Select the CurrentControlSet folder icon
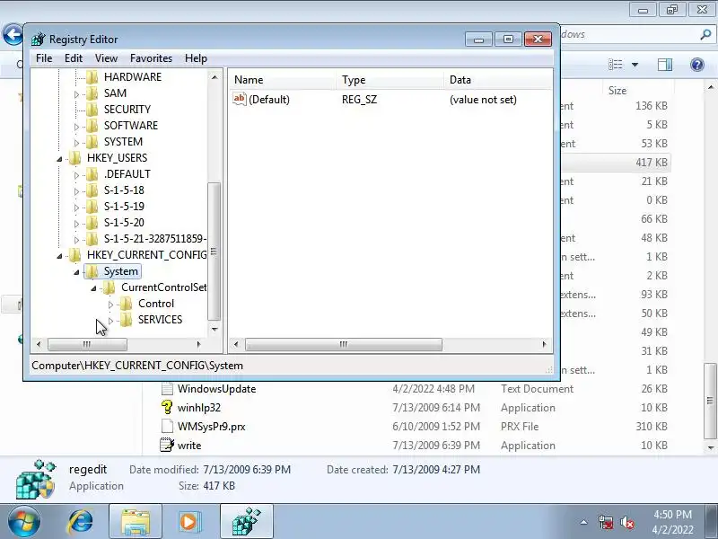Image resolution: width=718 pixels, height=539 pixels. click(109, 287)
